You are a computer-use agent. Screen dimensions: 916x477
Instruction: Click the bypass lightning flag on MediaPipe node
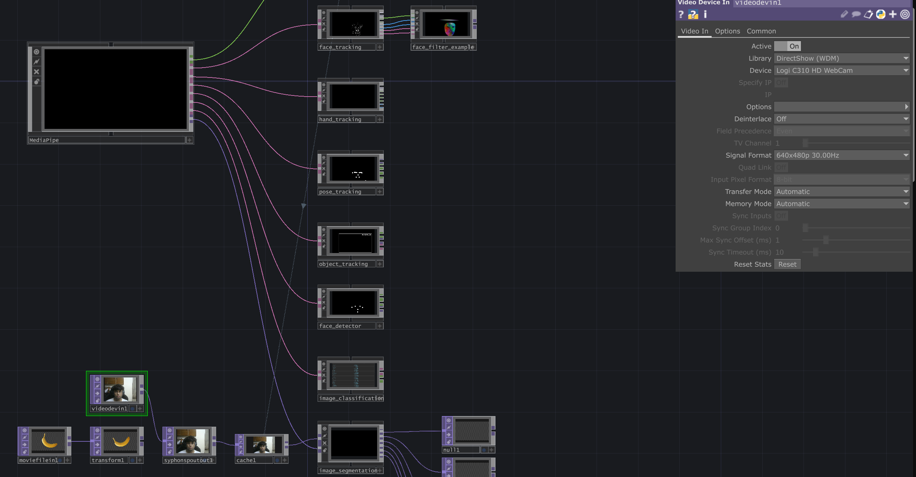(x=36, y=62)
